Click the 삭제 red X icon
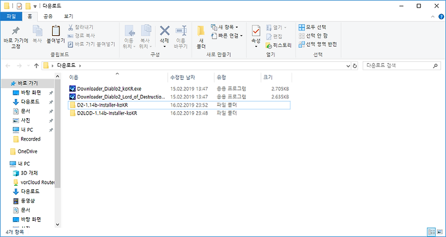 (165, 30)
